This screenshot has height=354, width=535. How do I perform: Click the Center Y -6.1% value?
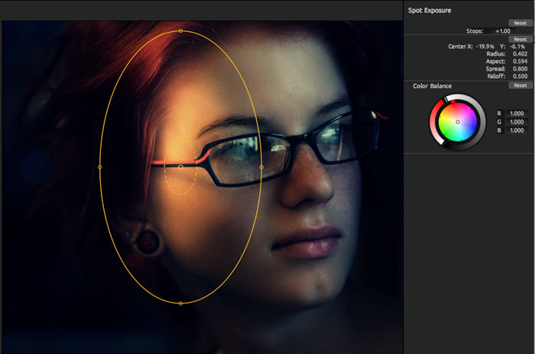517,47
